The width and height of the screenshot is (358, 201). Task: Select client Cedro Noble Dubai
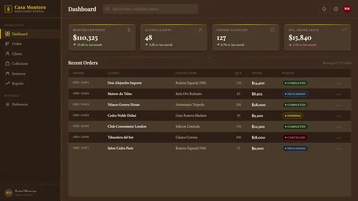coord(122,116)
